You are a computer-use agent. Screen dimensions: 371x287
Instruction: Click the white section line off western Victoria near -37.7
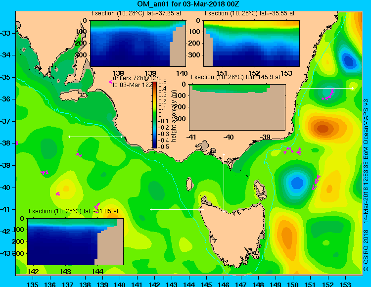tap(95, 137)
